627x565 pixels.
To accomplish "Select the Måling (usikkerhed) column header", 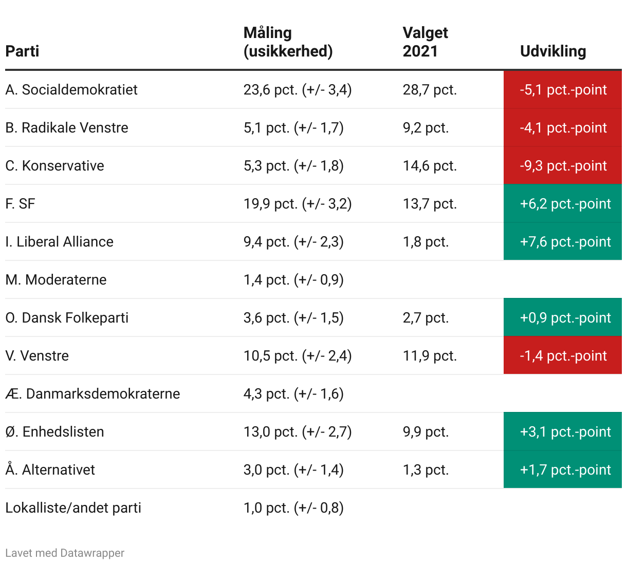I will 288,42.
